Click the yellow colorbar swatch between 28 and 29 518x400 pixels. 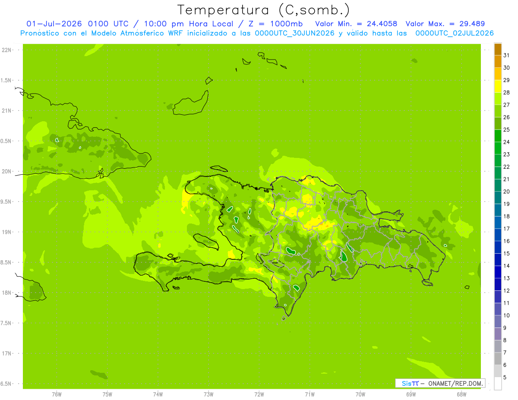[498, 86]
